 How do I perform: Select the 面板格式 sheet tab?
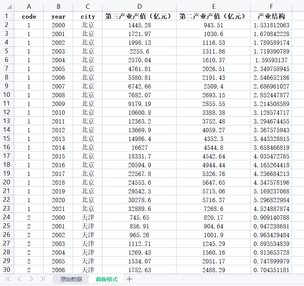coord(106,279)
